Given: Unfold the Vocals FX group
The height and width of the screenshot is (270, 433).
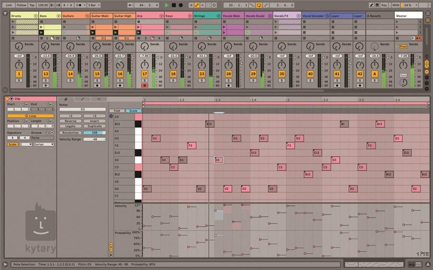Looking at the screenshot, I should coord(298,16).
